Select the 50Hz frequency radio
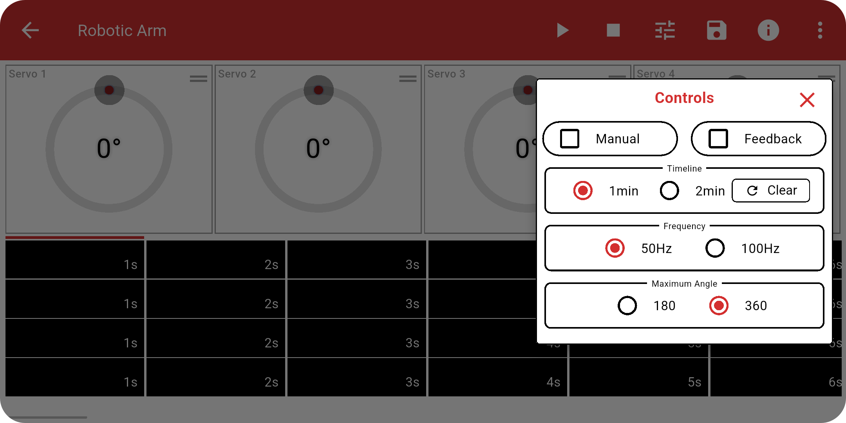The height and width of the screenshot is (423, 846). [615, 248]
